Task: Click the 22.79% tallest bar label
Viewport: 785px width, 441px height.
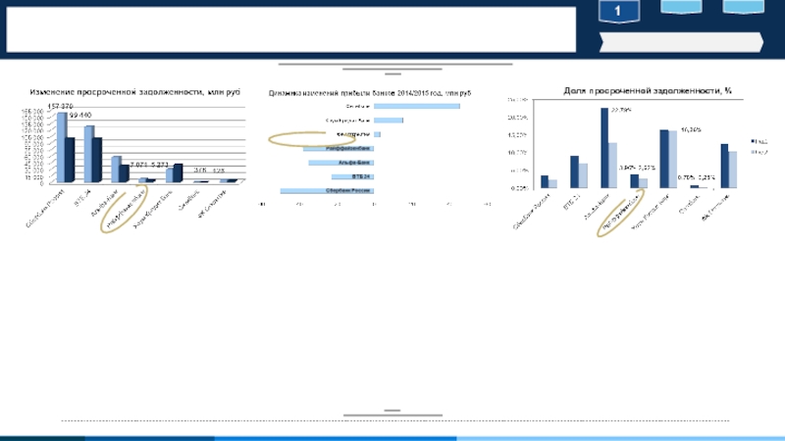Action: [620, 110]
